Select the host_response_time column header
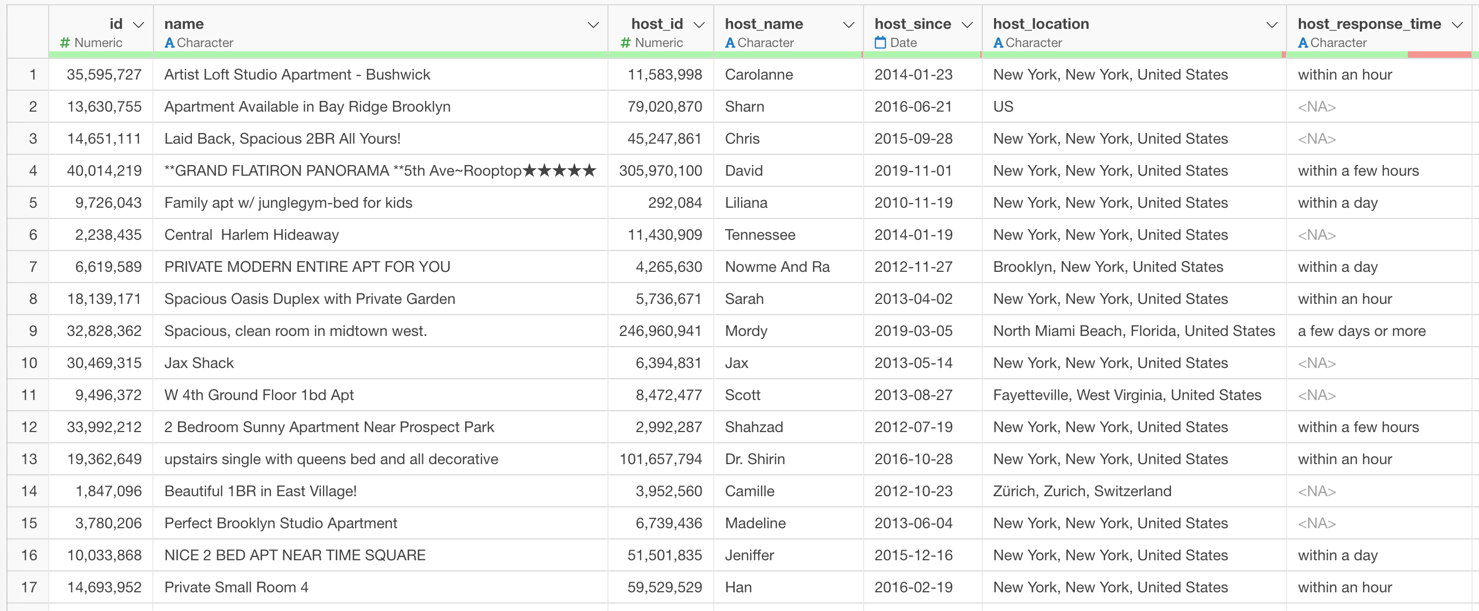This screenshot has height=611, width=1479. point(1378,32)
